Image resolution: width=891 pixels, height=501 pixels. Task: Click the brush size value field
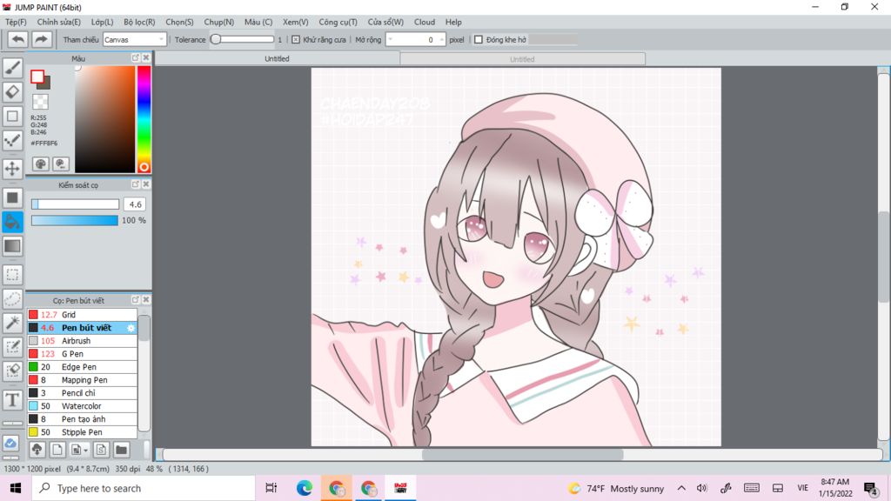(x=135, y=204)
